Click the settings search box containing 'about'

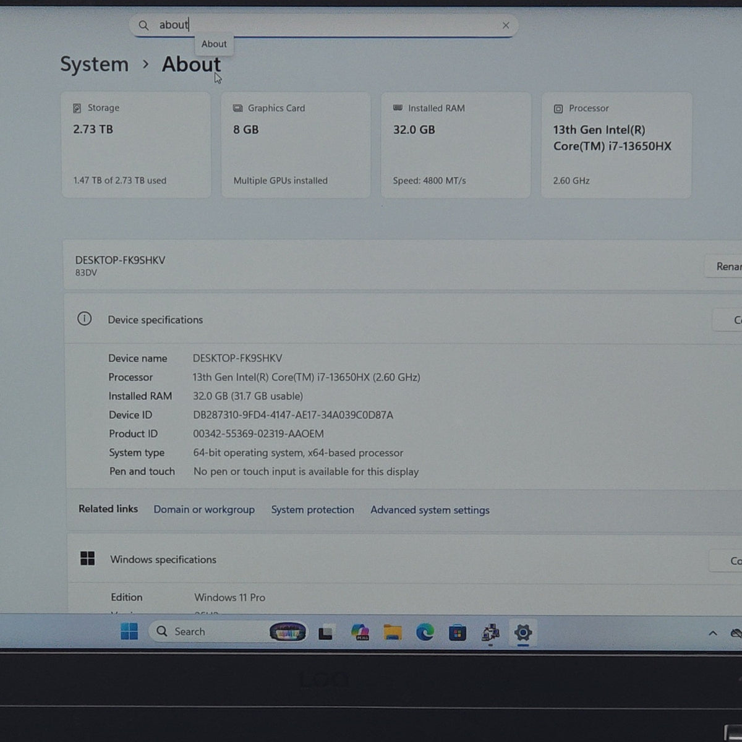[323, 25]
